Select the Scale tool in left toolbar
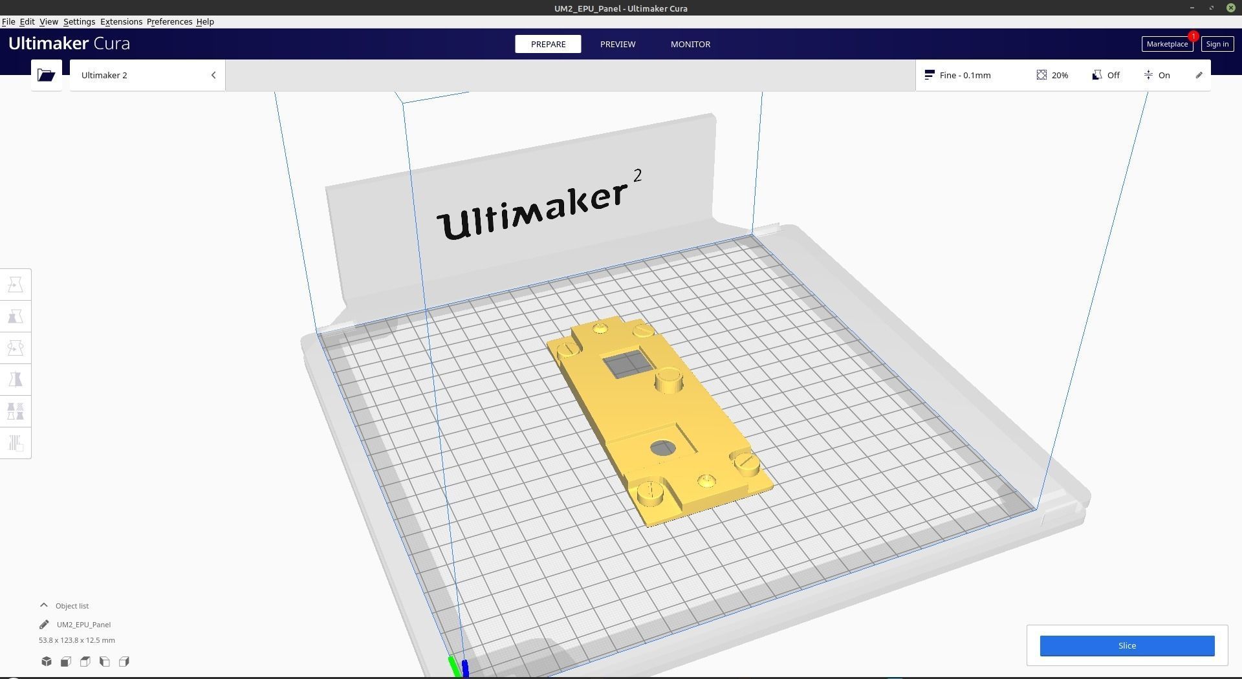1242x679 pixels. (x=16, y=316)
